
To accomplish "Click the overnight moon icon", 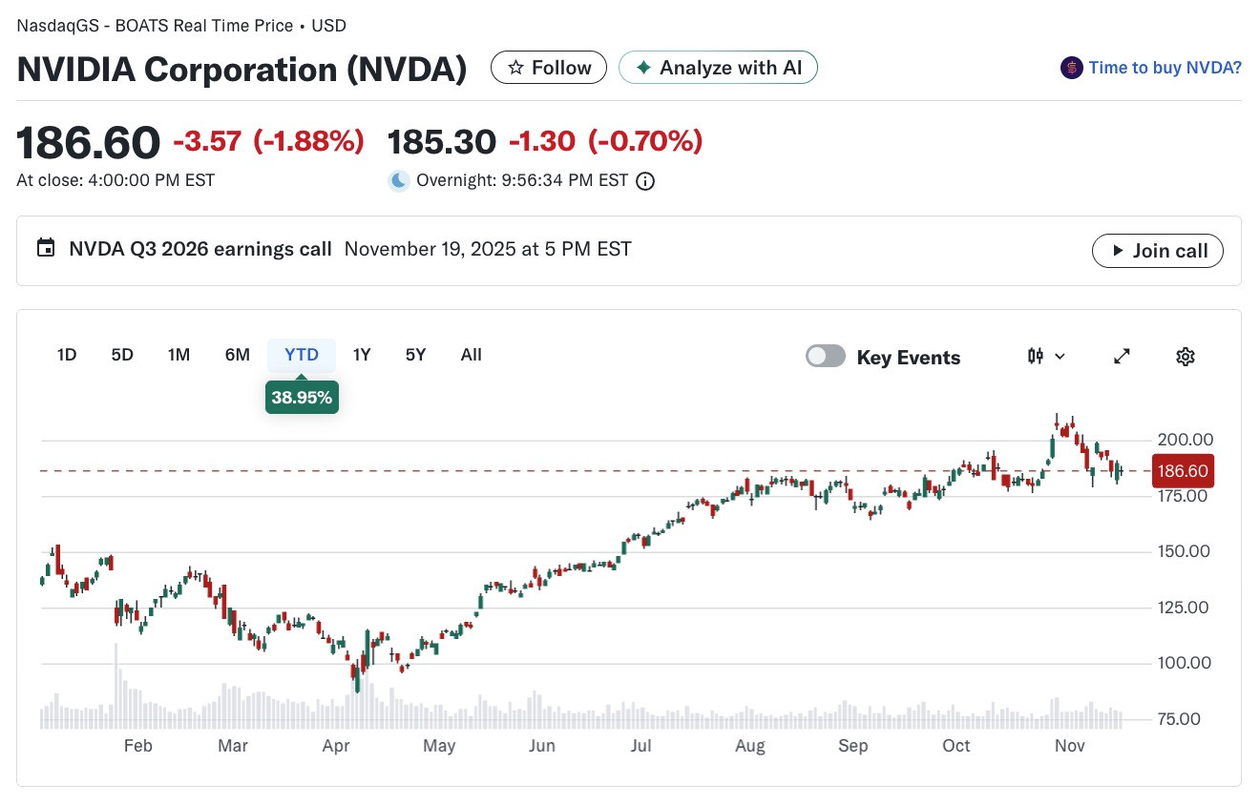I will click(x=399, y=180).
